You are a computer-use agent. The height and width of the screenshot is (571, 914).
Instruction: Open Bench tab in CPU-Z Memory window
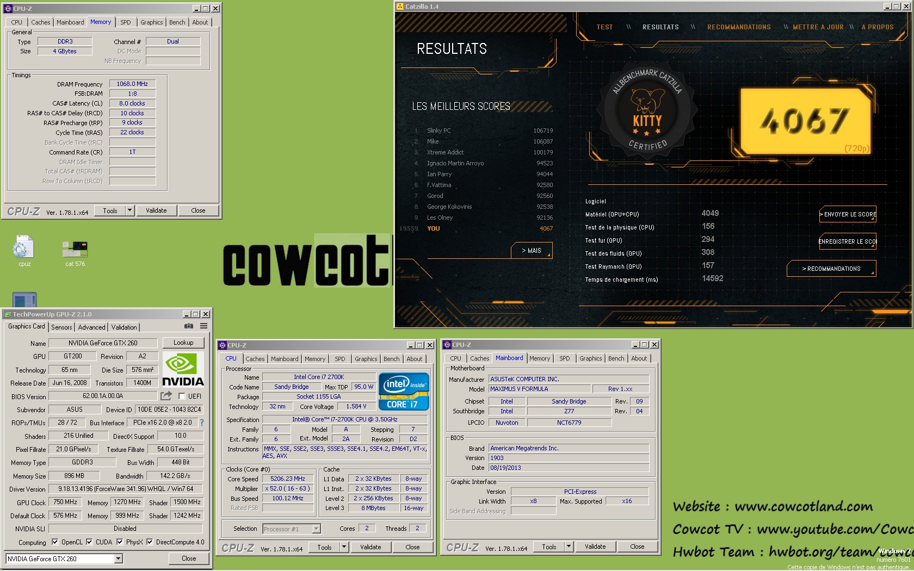coord(177,22)
